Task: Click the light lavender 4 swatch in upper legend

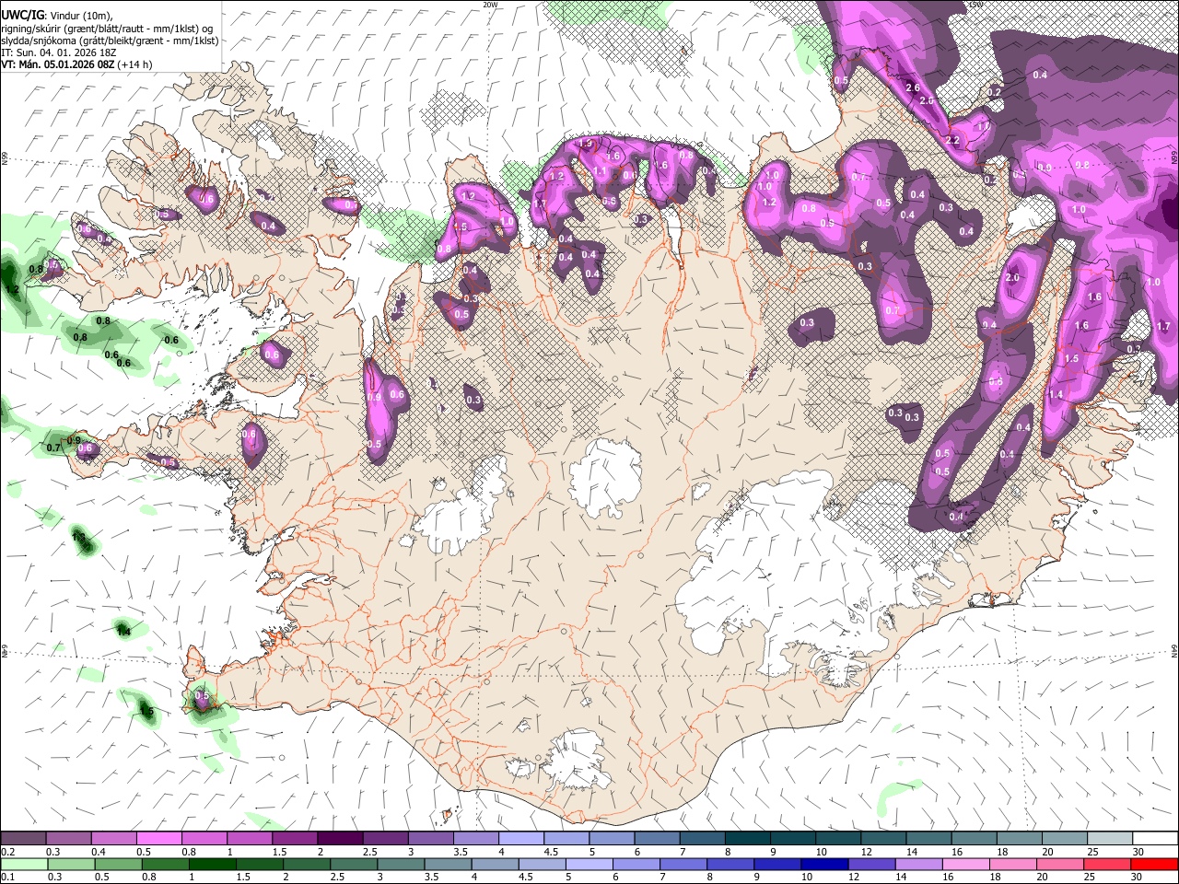Action: (520, 838)
